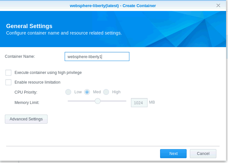Close the Create Container dialog
Image resolution: width=228 pixels, height=163 pixels.
(218, 5)
